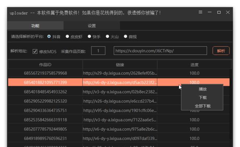
Task: Select work ID 6849189895760596231
Action: tap(45, 139)
